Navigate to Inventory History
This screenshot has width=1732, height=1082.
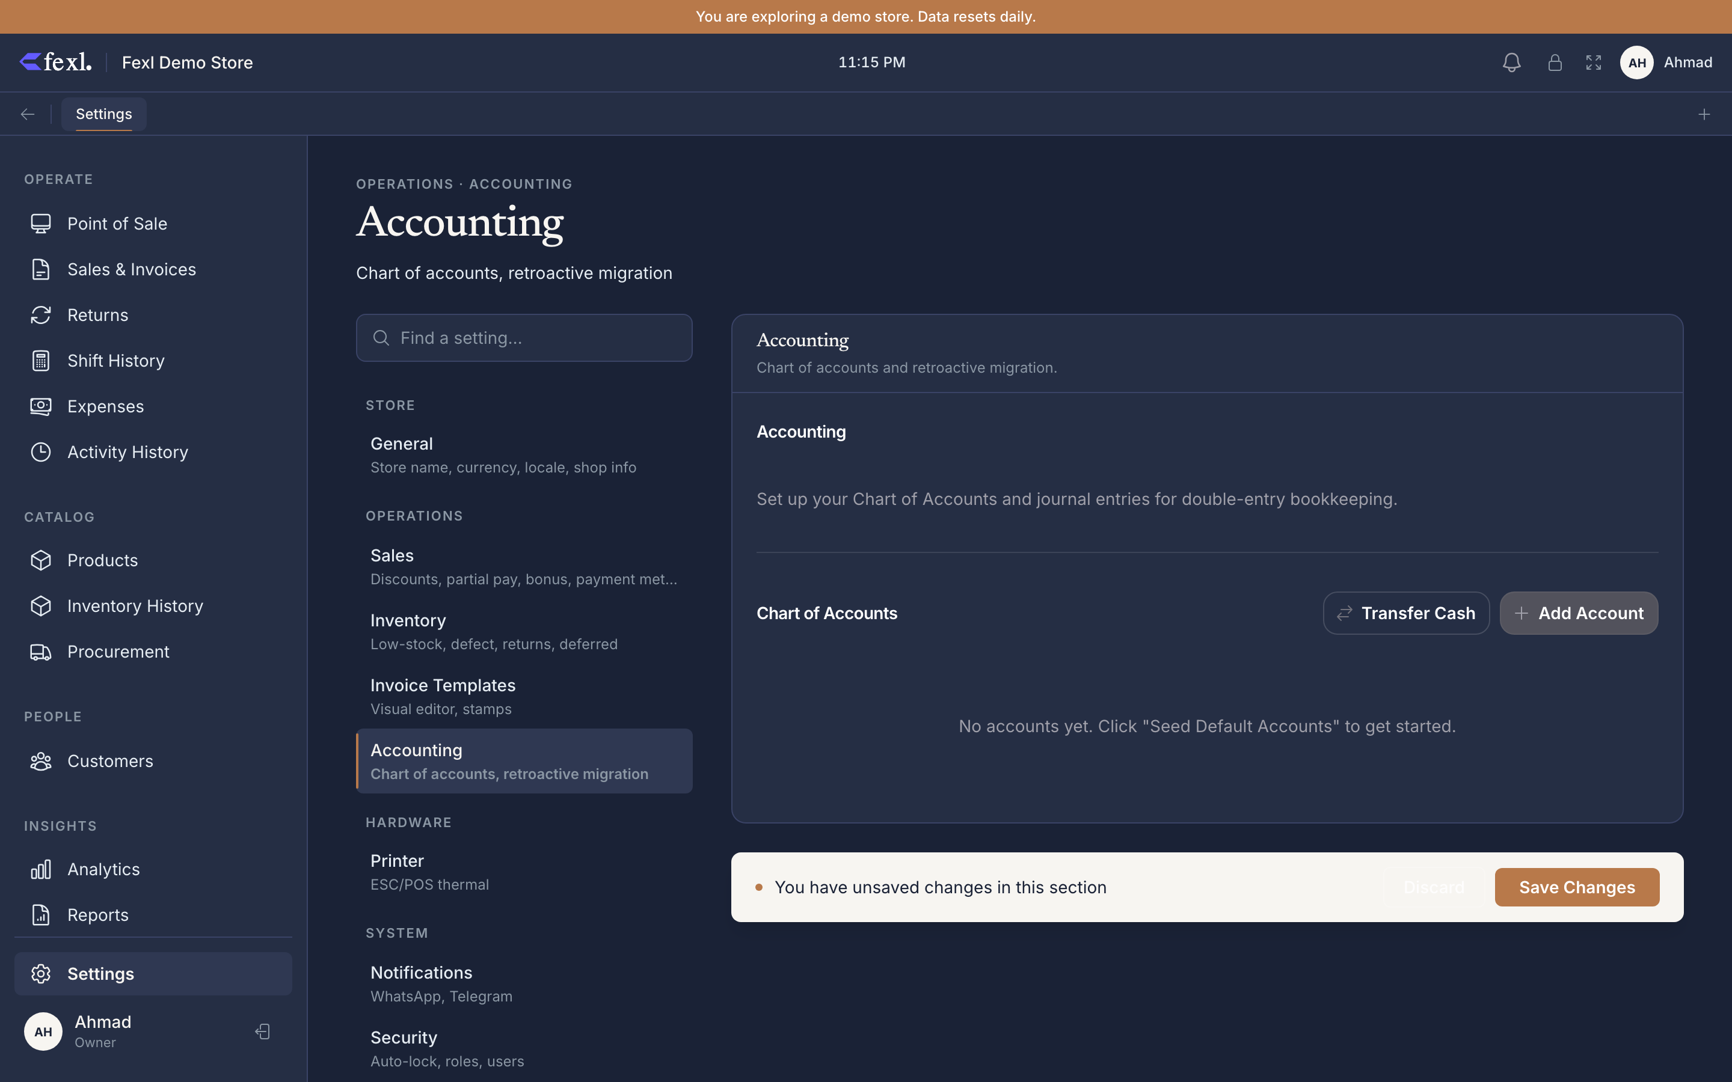pos(153,606)
